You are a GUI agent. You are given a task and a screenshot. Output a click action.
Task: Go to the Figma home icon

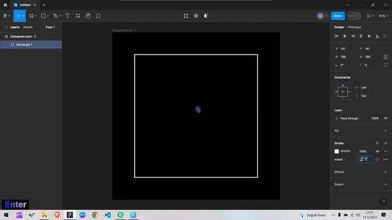coord(6,5)
